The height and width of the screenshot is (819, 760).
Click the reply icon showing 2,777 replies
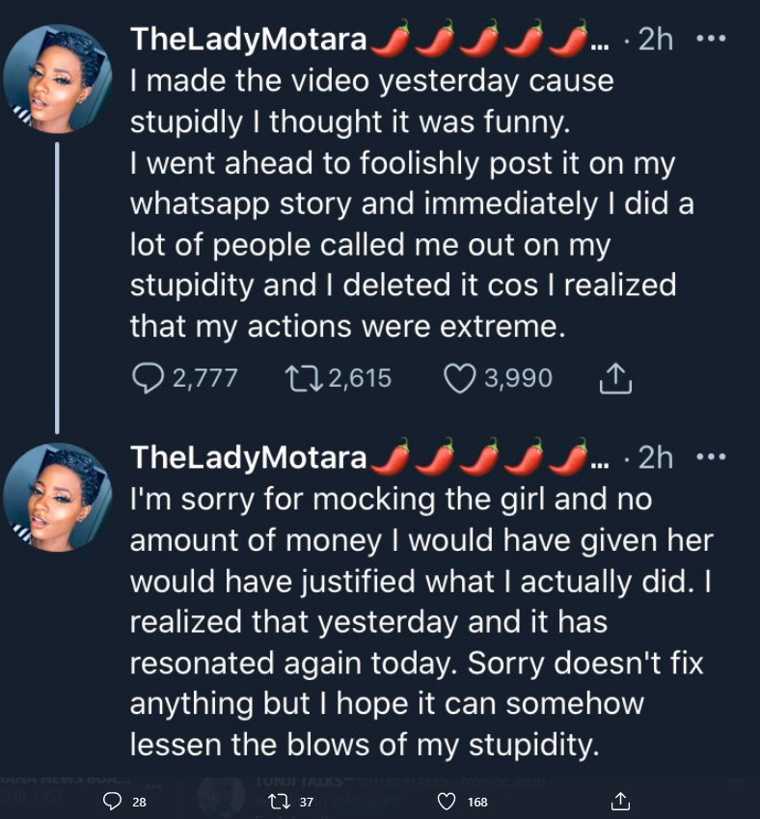tap(147, 378)
